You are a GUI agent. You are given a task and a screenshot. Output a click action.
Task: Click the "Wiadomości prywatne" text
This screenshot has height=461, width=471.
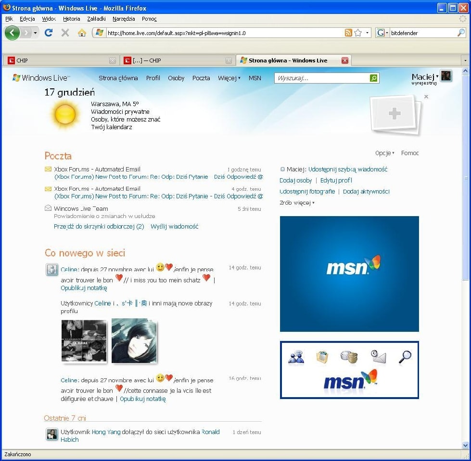pos(120,112)
